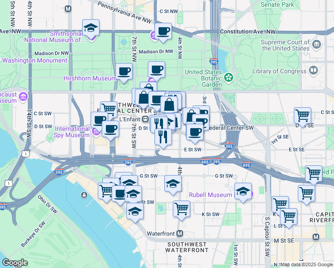Click Supreme Court landmark icon
This screenshot has width=334, height=268.
(317, 44)
